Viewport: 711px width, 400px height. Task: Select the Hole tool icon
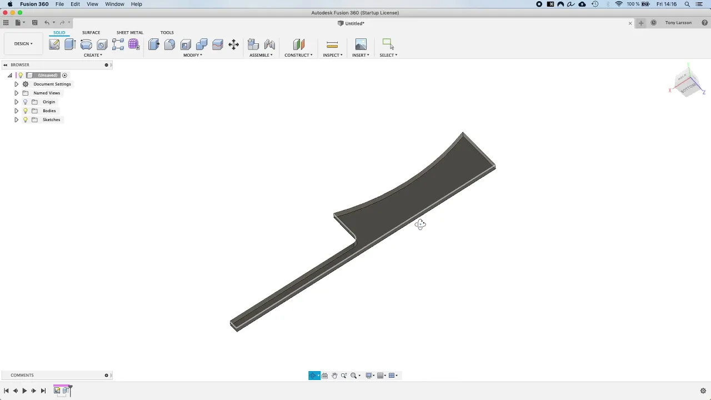click(102, 44)
